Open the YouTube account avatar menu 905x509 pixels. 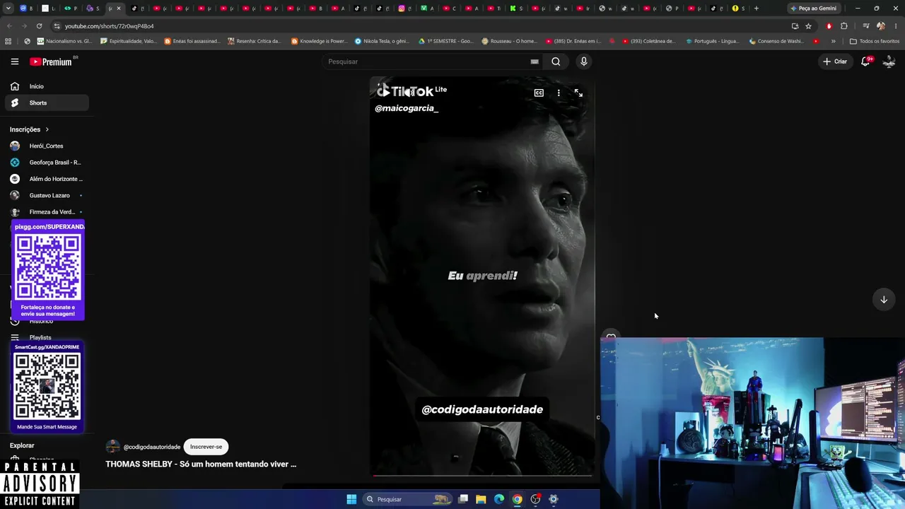point(889,62)
